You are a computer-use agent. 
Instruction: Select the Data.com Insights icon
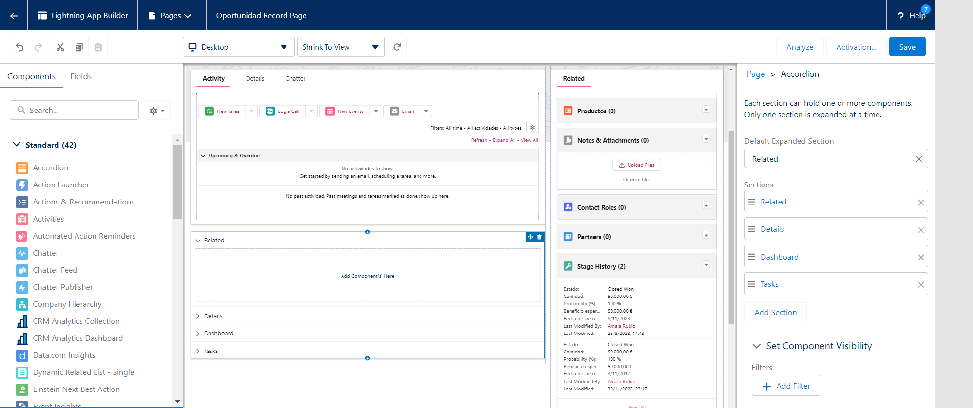[x=22, y=355]
